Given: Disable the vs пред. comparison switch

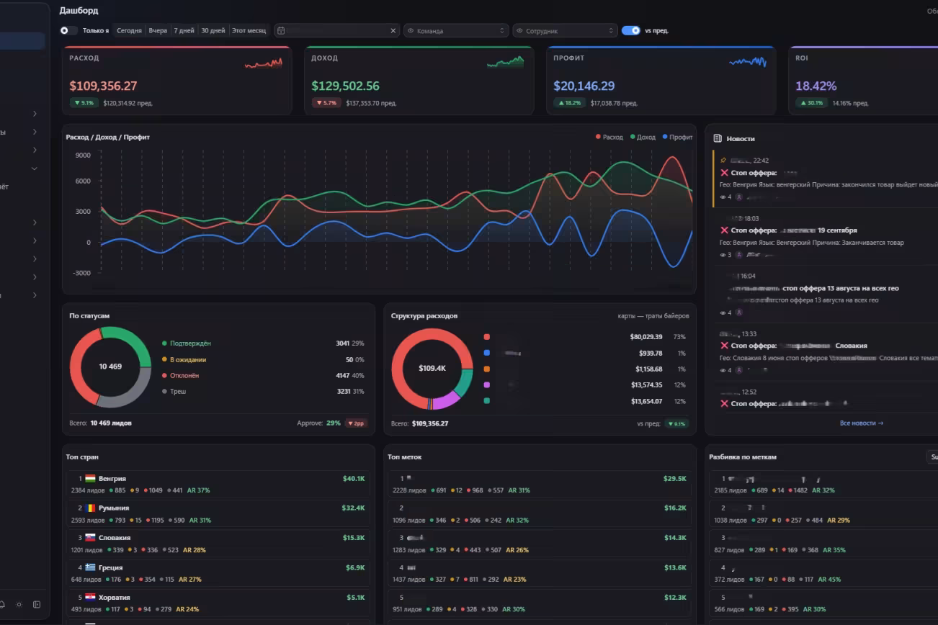Looking at the screenshot, I should [x=631, y=31].
